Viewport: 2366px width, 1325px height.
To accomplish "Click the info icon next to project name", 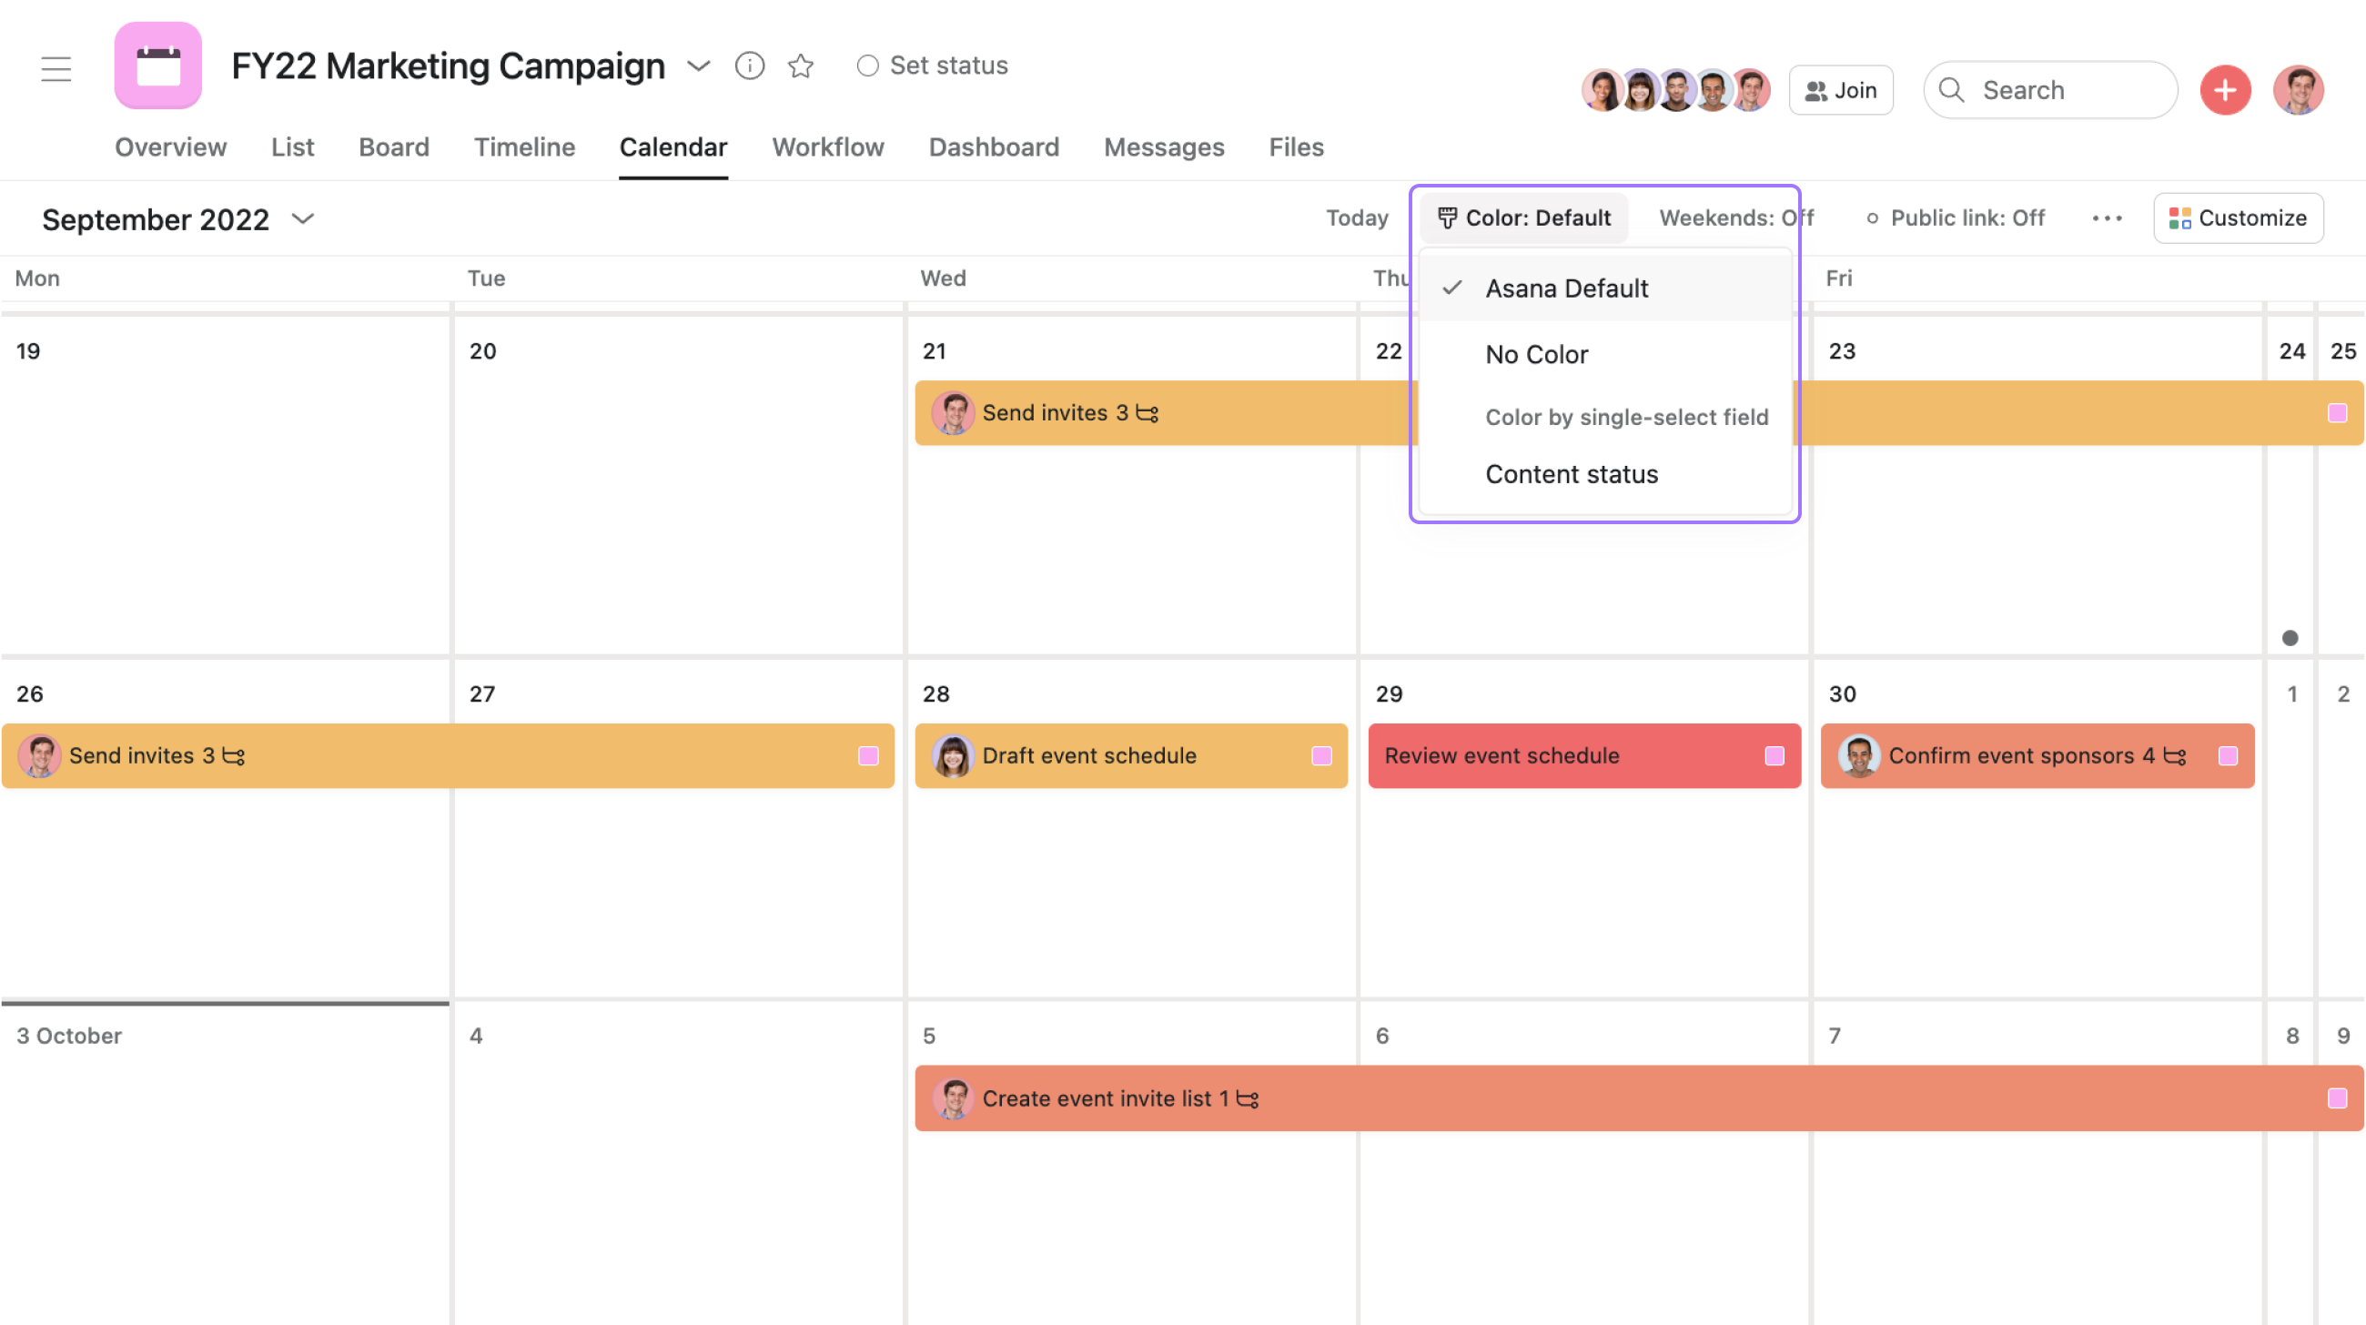I will point(749,64).
